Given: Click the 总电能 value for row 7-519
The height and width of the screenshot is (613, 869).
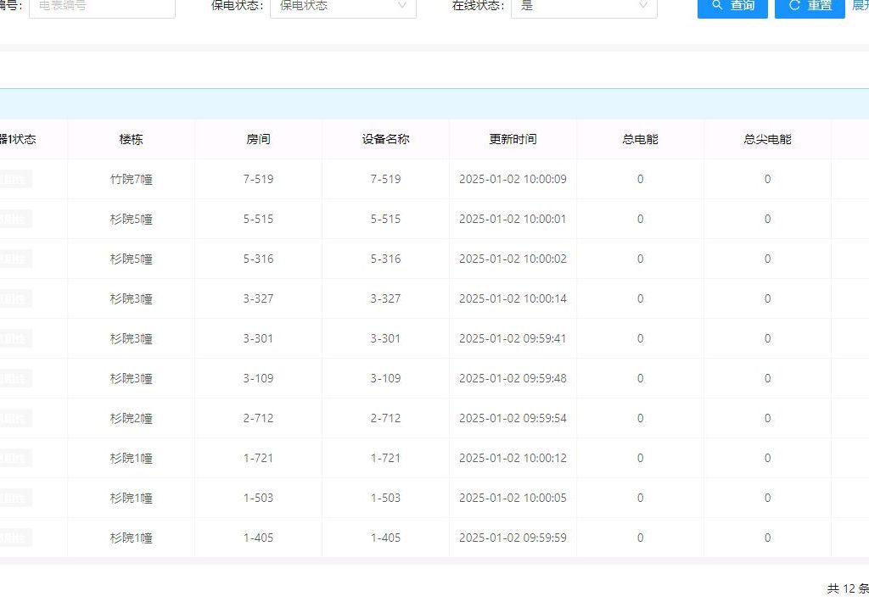Looking at the screenshot, I should pos(640,180).
